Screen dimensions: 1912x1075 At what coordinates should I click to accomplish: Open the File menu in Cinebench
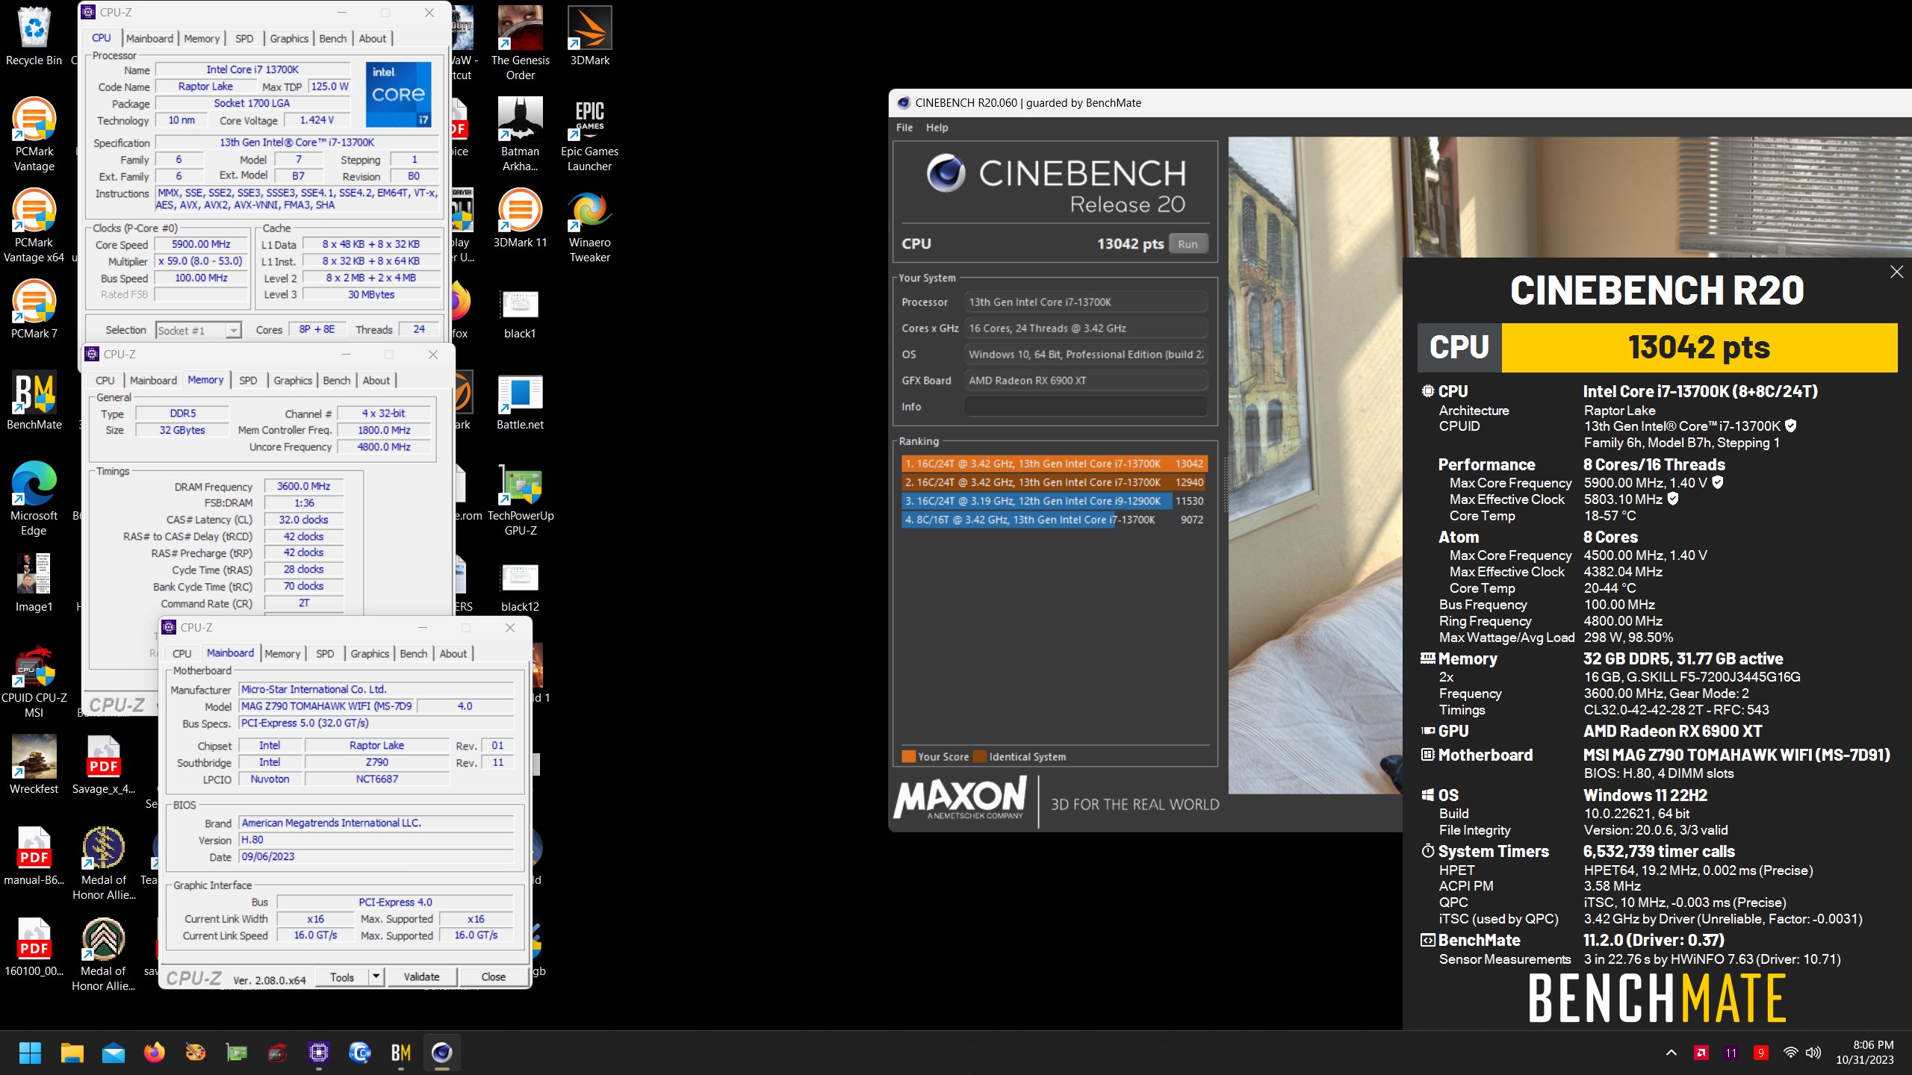(904, 128)
